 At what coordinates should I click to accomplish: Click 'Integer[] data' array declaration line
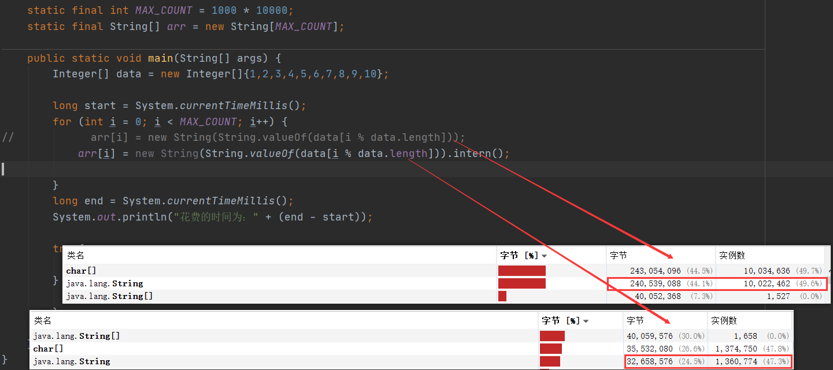[221, 74]
